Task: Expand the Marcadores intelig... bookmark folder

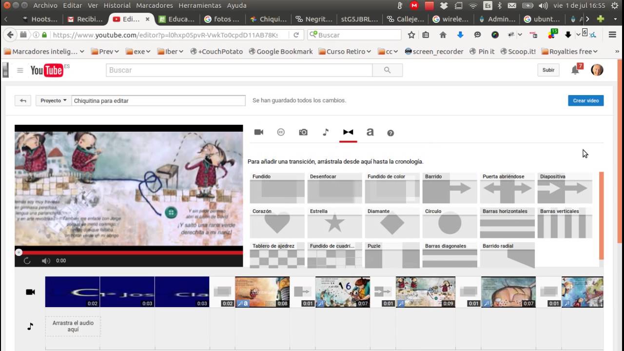Action: (x=44, y=52)
